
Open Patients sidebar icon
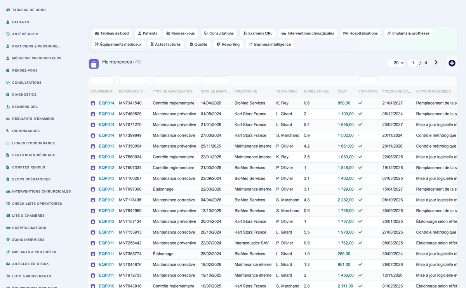coord(8,22)
